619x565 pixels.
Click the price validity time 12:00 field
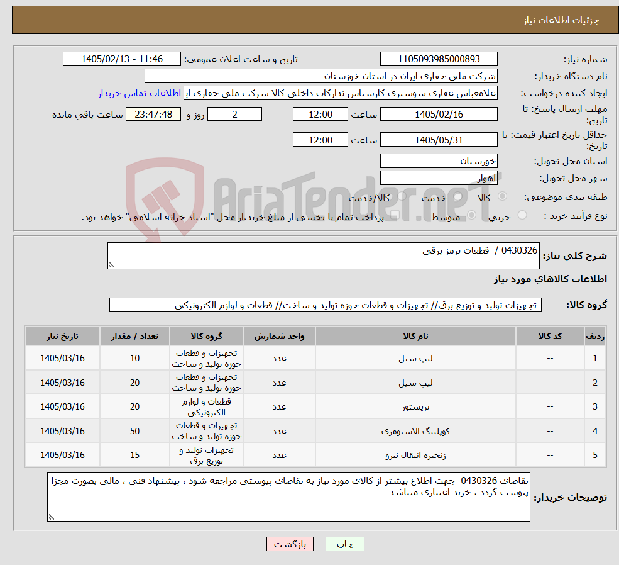coord(320,140)
